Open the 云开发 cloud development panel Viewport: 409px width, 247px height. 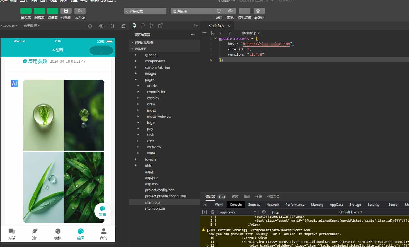coord(79,11)
